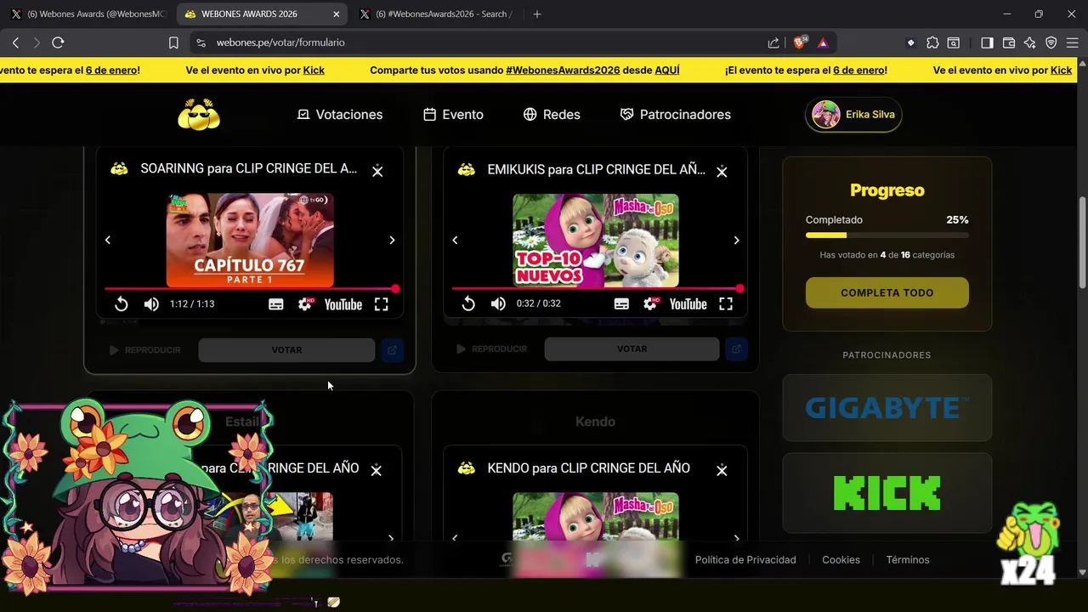Share this page from address bar

point(773,42)
